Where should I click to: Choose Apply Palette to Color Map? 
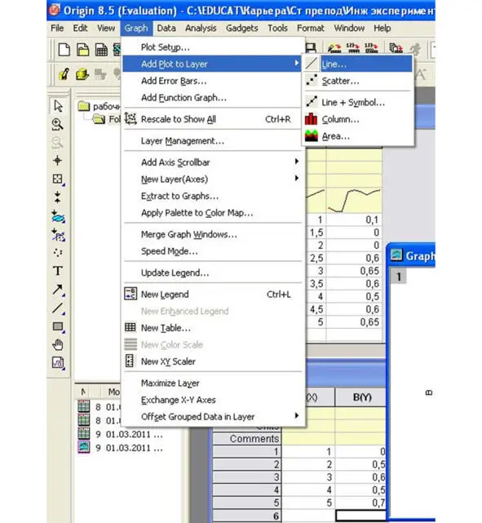(x=212, y=213)
